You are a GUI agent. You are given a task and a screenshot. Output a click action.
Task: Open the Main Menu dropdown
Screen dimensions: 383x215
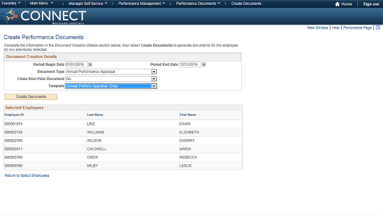(41, 4)
